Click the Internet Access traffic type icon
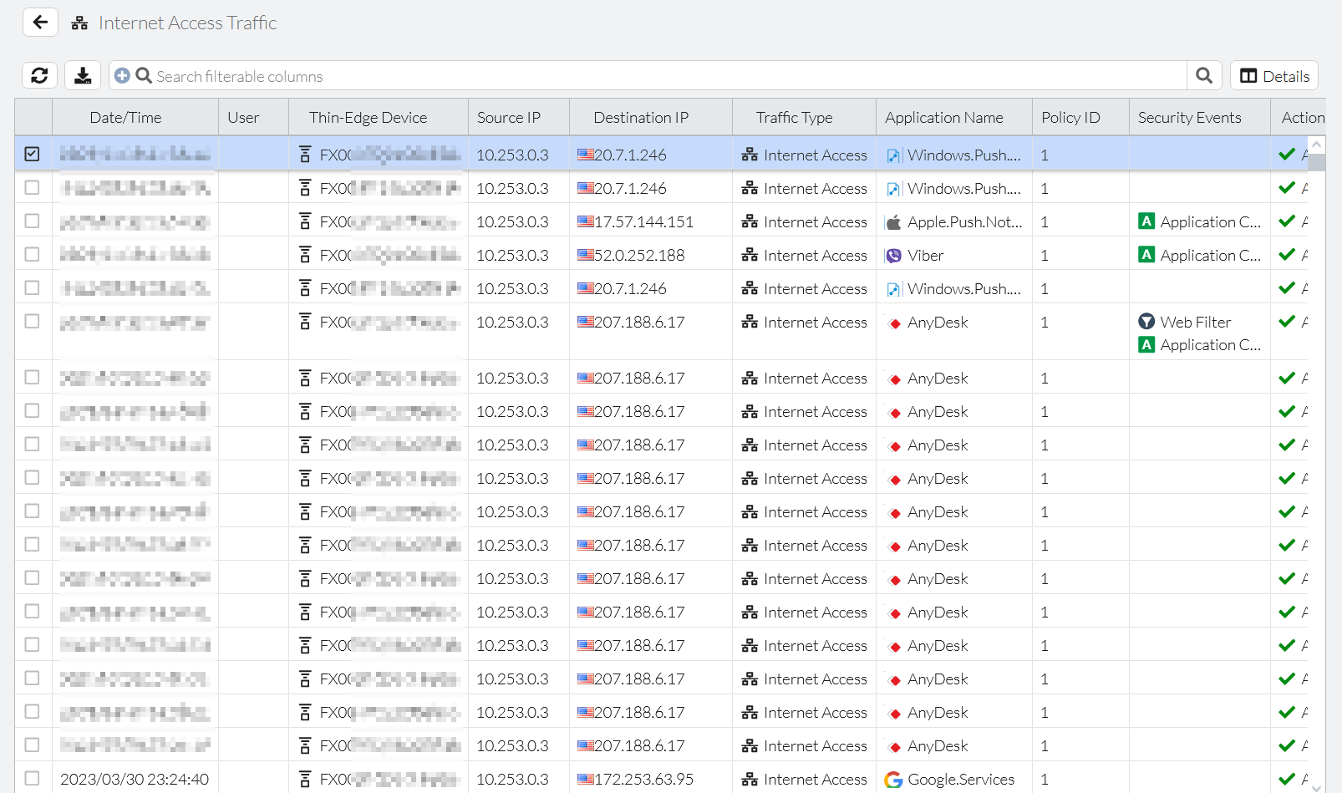The image size is (1342, 793). [x=750, y=155]
